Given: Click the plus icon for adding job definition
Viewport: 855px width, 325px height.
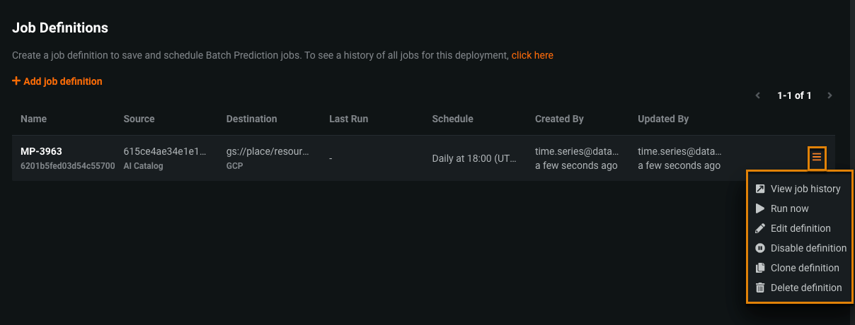Looking at the screenshot, I should [16, 81].
